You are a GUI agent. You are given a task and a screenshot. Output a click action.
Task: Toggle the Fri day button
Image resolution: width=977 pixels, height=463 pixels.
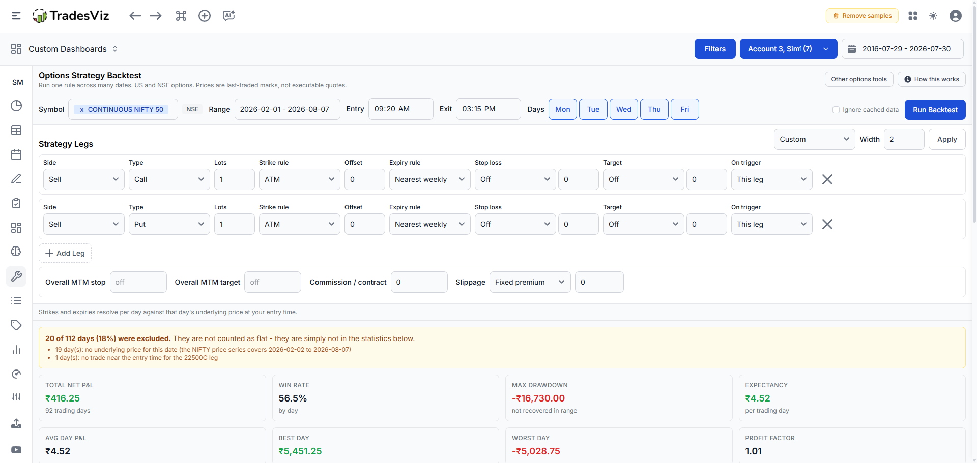point(685,109)
